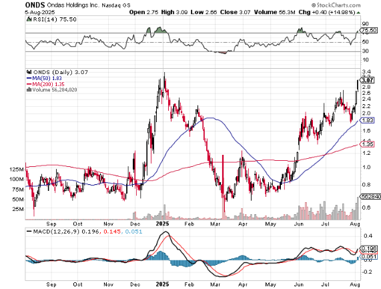Click the Close 3.07 value in header

coord(235,12)
